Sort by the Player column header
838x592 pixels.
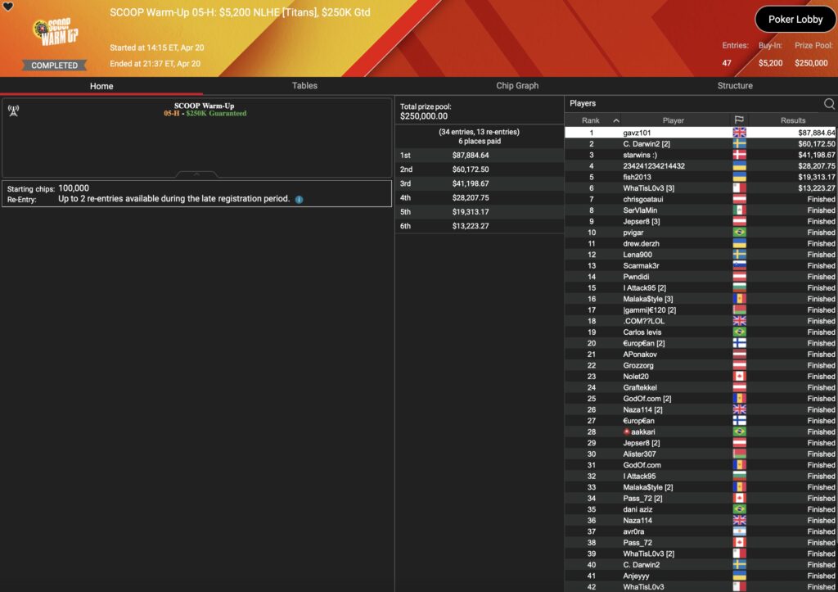[x=674, y=121]
